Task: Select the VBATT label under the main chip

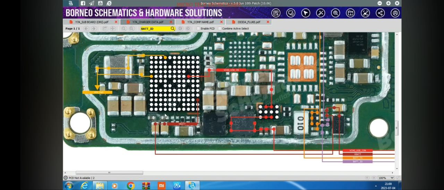Action: (182, 124)
